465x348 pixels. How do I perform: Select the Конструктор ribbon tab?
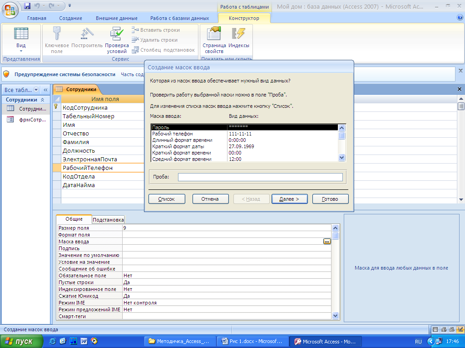pyautogui.click(x=244, y=18)
